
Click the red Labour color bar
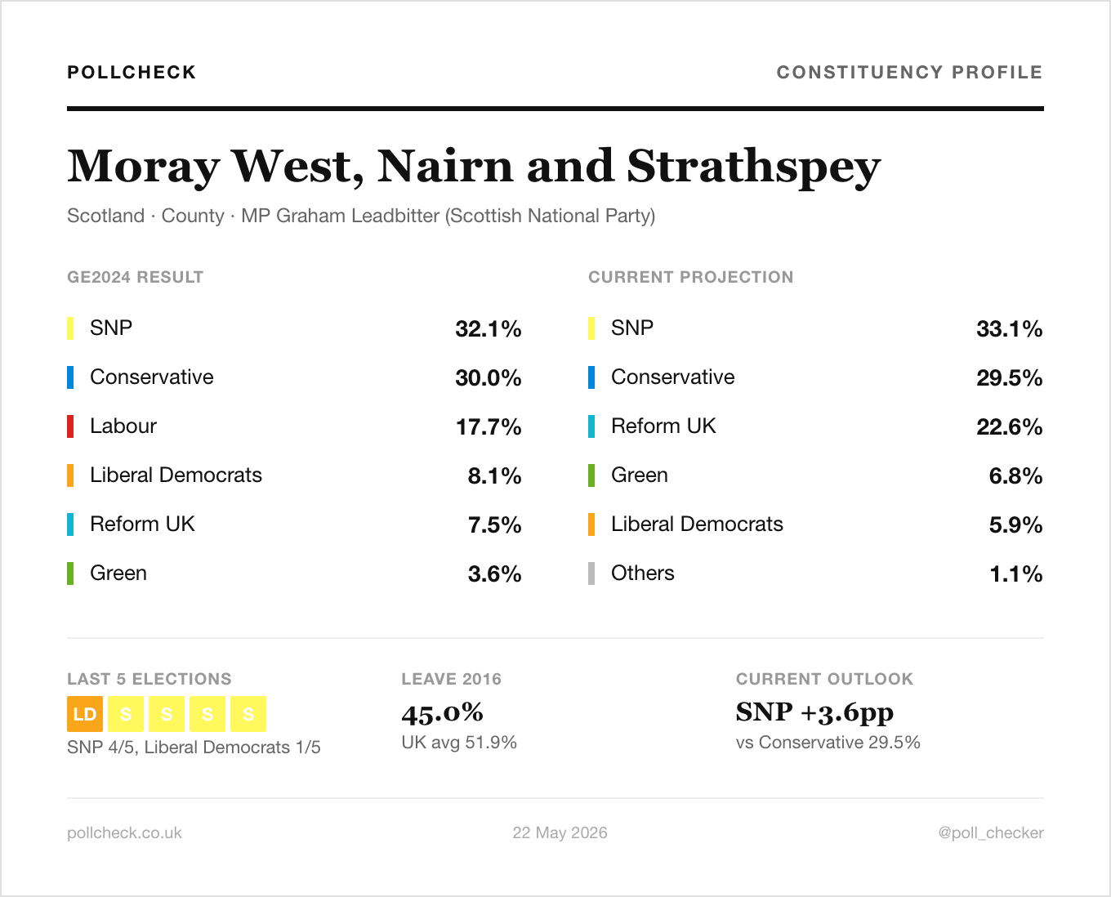coord(70,426)
